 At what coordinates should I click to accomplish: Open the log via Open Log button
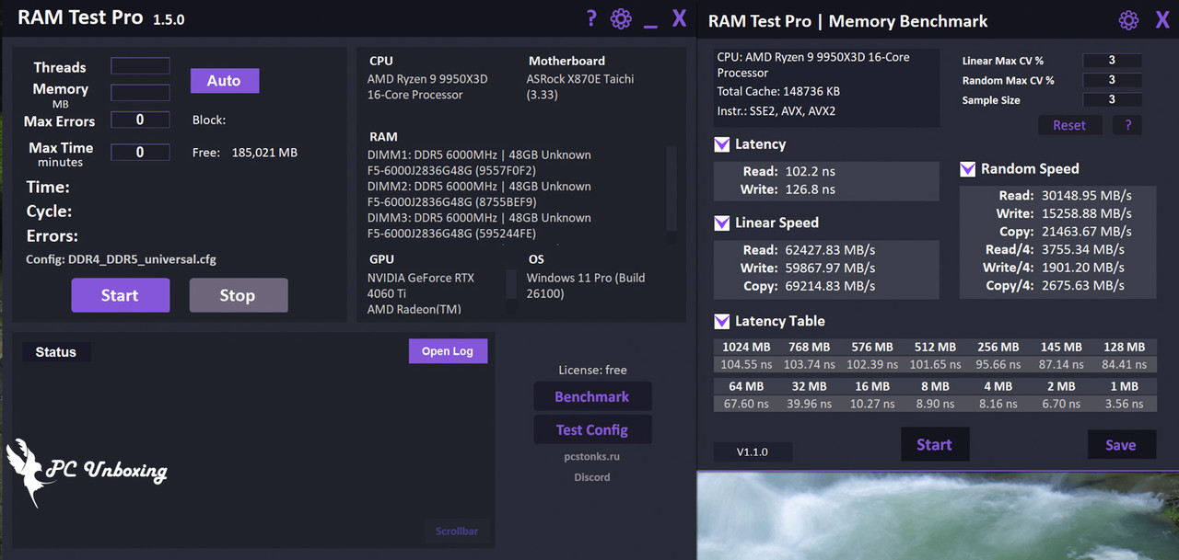click(x=448, y=351)
